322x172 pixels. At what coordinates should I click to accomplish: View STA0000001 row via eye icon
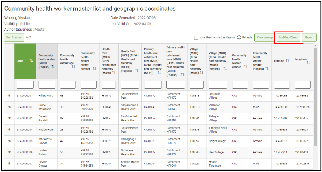tap(9, 95)
